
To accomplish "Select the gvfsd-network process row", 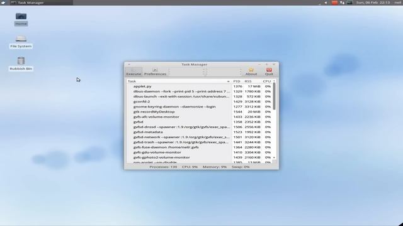I will [x=199, y=137].
